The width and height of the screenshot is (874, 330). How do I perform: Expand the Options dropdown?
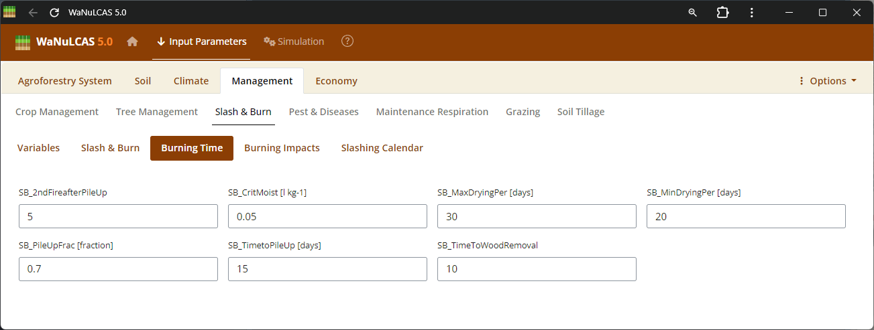tap(828, 81)
